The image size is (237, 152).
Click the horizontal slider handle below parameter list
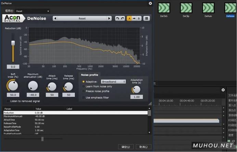tap(42, 139)
